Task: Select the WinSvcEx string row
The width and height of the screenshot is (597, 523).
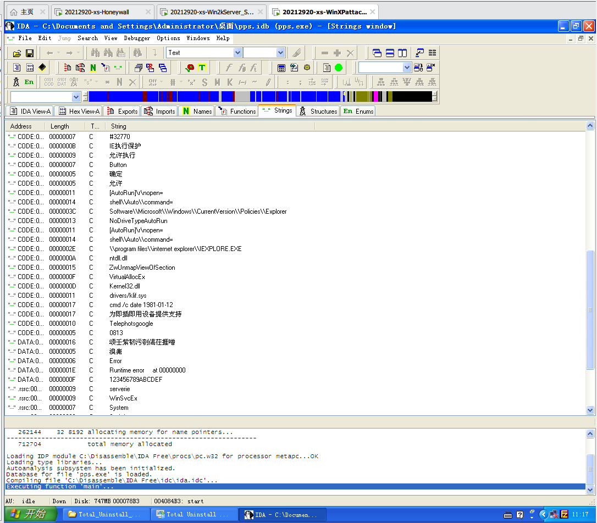Action: point(295,398)
